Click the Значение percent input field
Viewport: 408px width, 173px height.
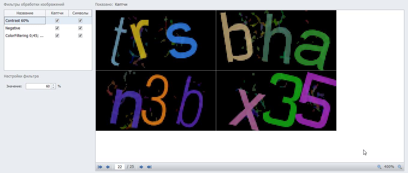click(38, 86)
